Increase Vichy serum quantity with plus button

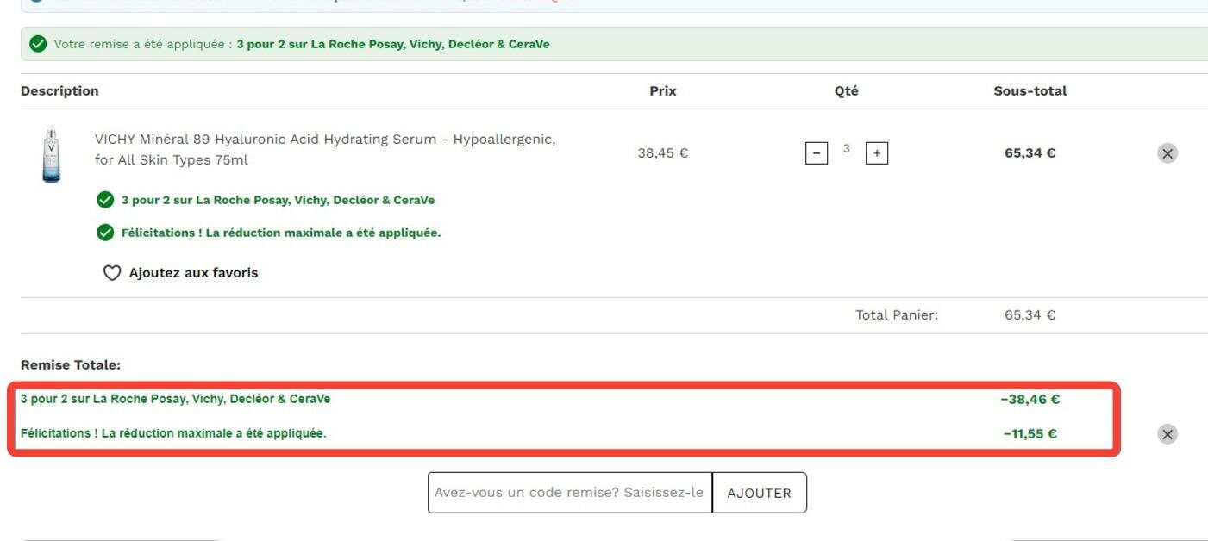tap(878, 153)
